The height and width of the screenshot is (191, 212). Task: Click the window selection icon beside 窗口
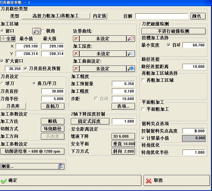point(37,31)
